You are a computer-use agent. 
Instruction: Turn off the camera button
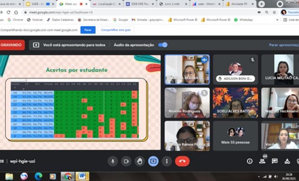click(126, 161)
